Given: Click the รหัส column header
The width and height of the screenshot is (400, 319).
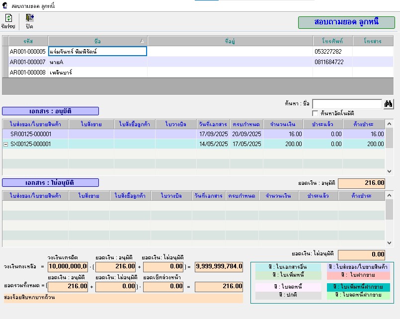Looking at the screenshot, I should pyautogui.click(x=28, y=41).
